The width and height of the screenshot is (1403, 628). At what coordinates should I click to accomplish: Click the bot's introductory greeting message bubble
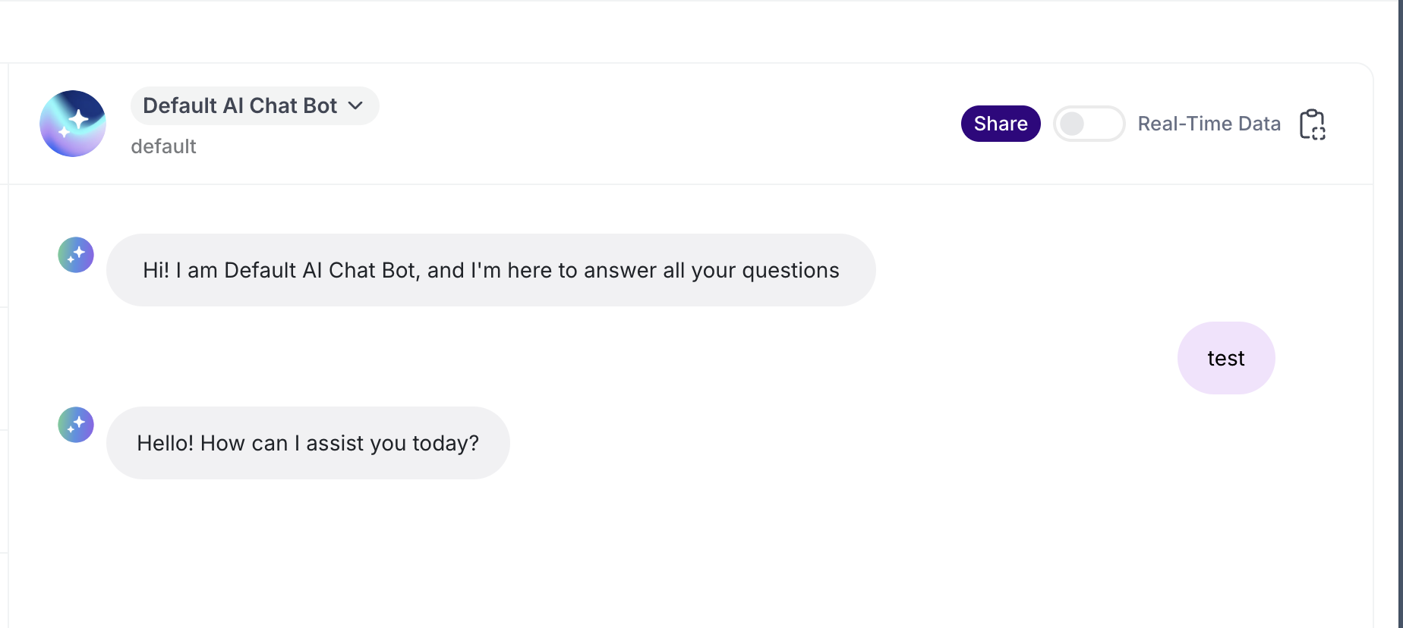490,270
